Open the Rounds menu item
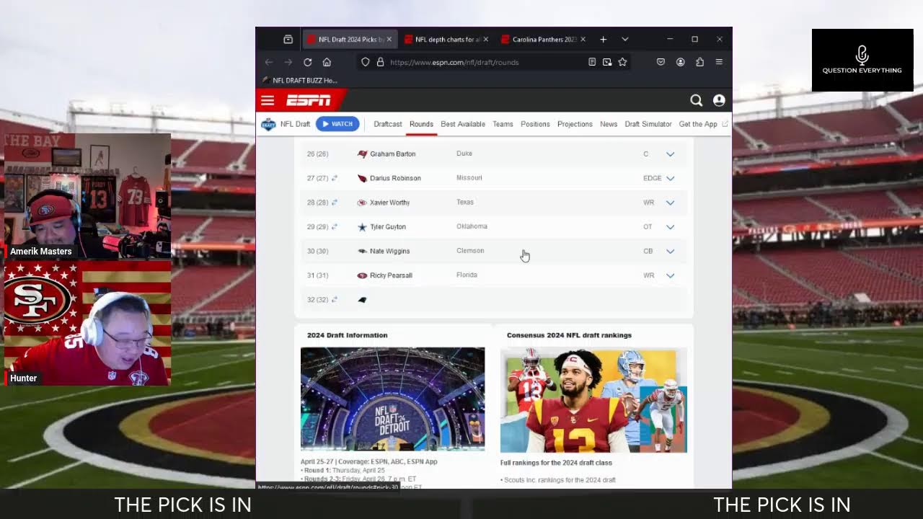Screen dimensions: 923x519 click(x=421, y=124)
